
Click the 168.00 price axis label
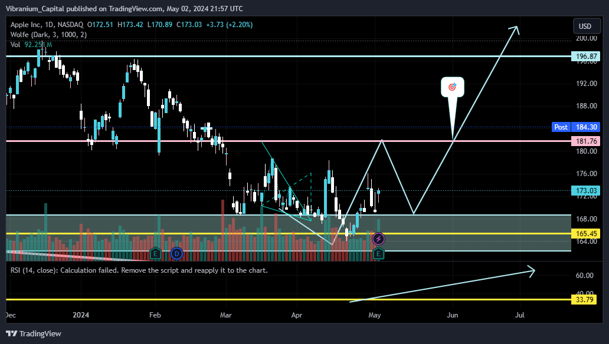pos(586,219)
